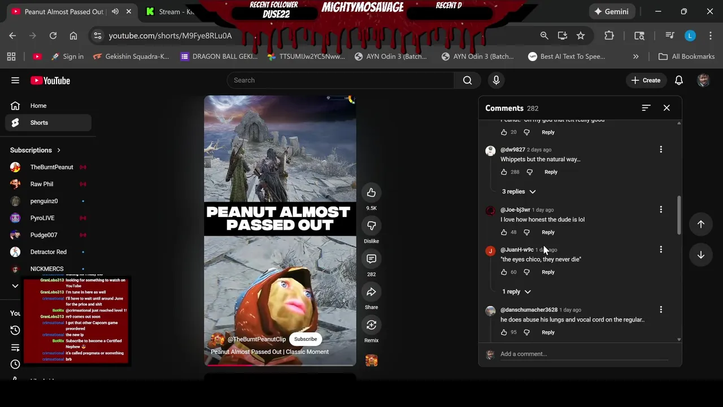Go back in browser history
The image size is (723, 407).
pos(12,36)
